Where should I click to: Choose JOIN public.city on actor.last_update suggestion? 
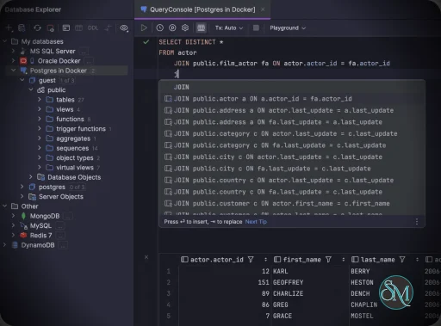coord(292,157)
